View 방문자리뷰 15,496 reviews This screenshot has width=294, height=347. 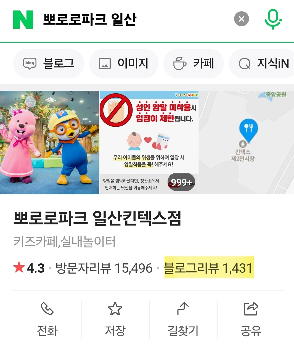[104, 268]
